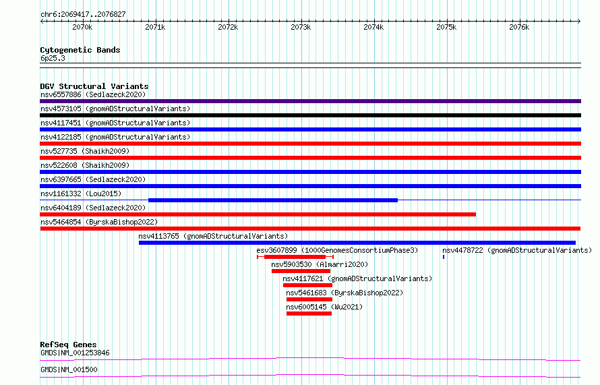Viewport: 600px width, 385px height.
Task: Click the 2072k ruler tick label
Action: (228, 27)
